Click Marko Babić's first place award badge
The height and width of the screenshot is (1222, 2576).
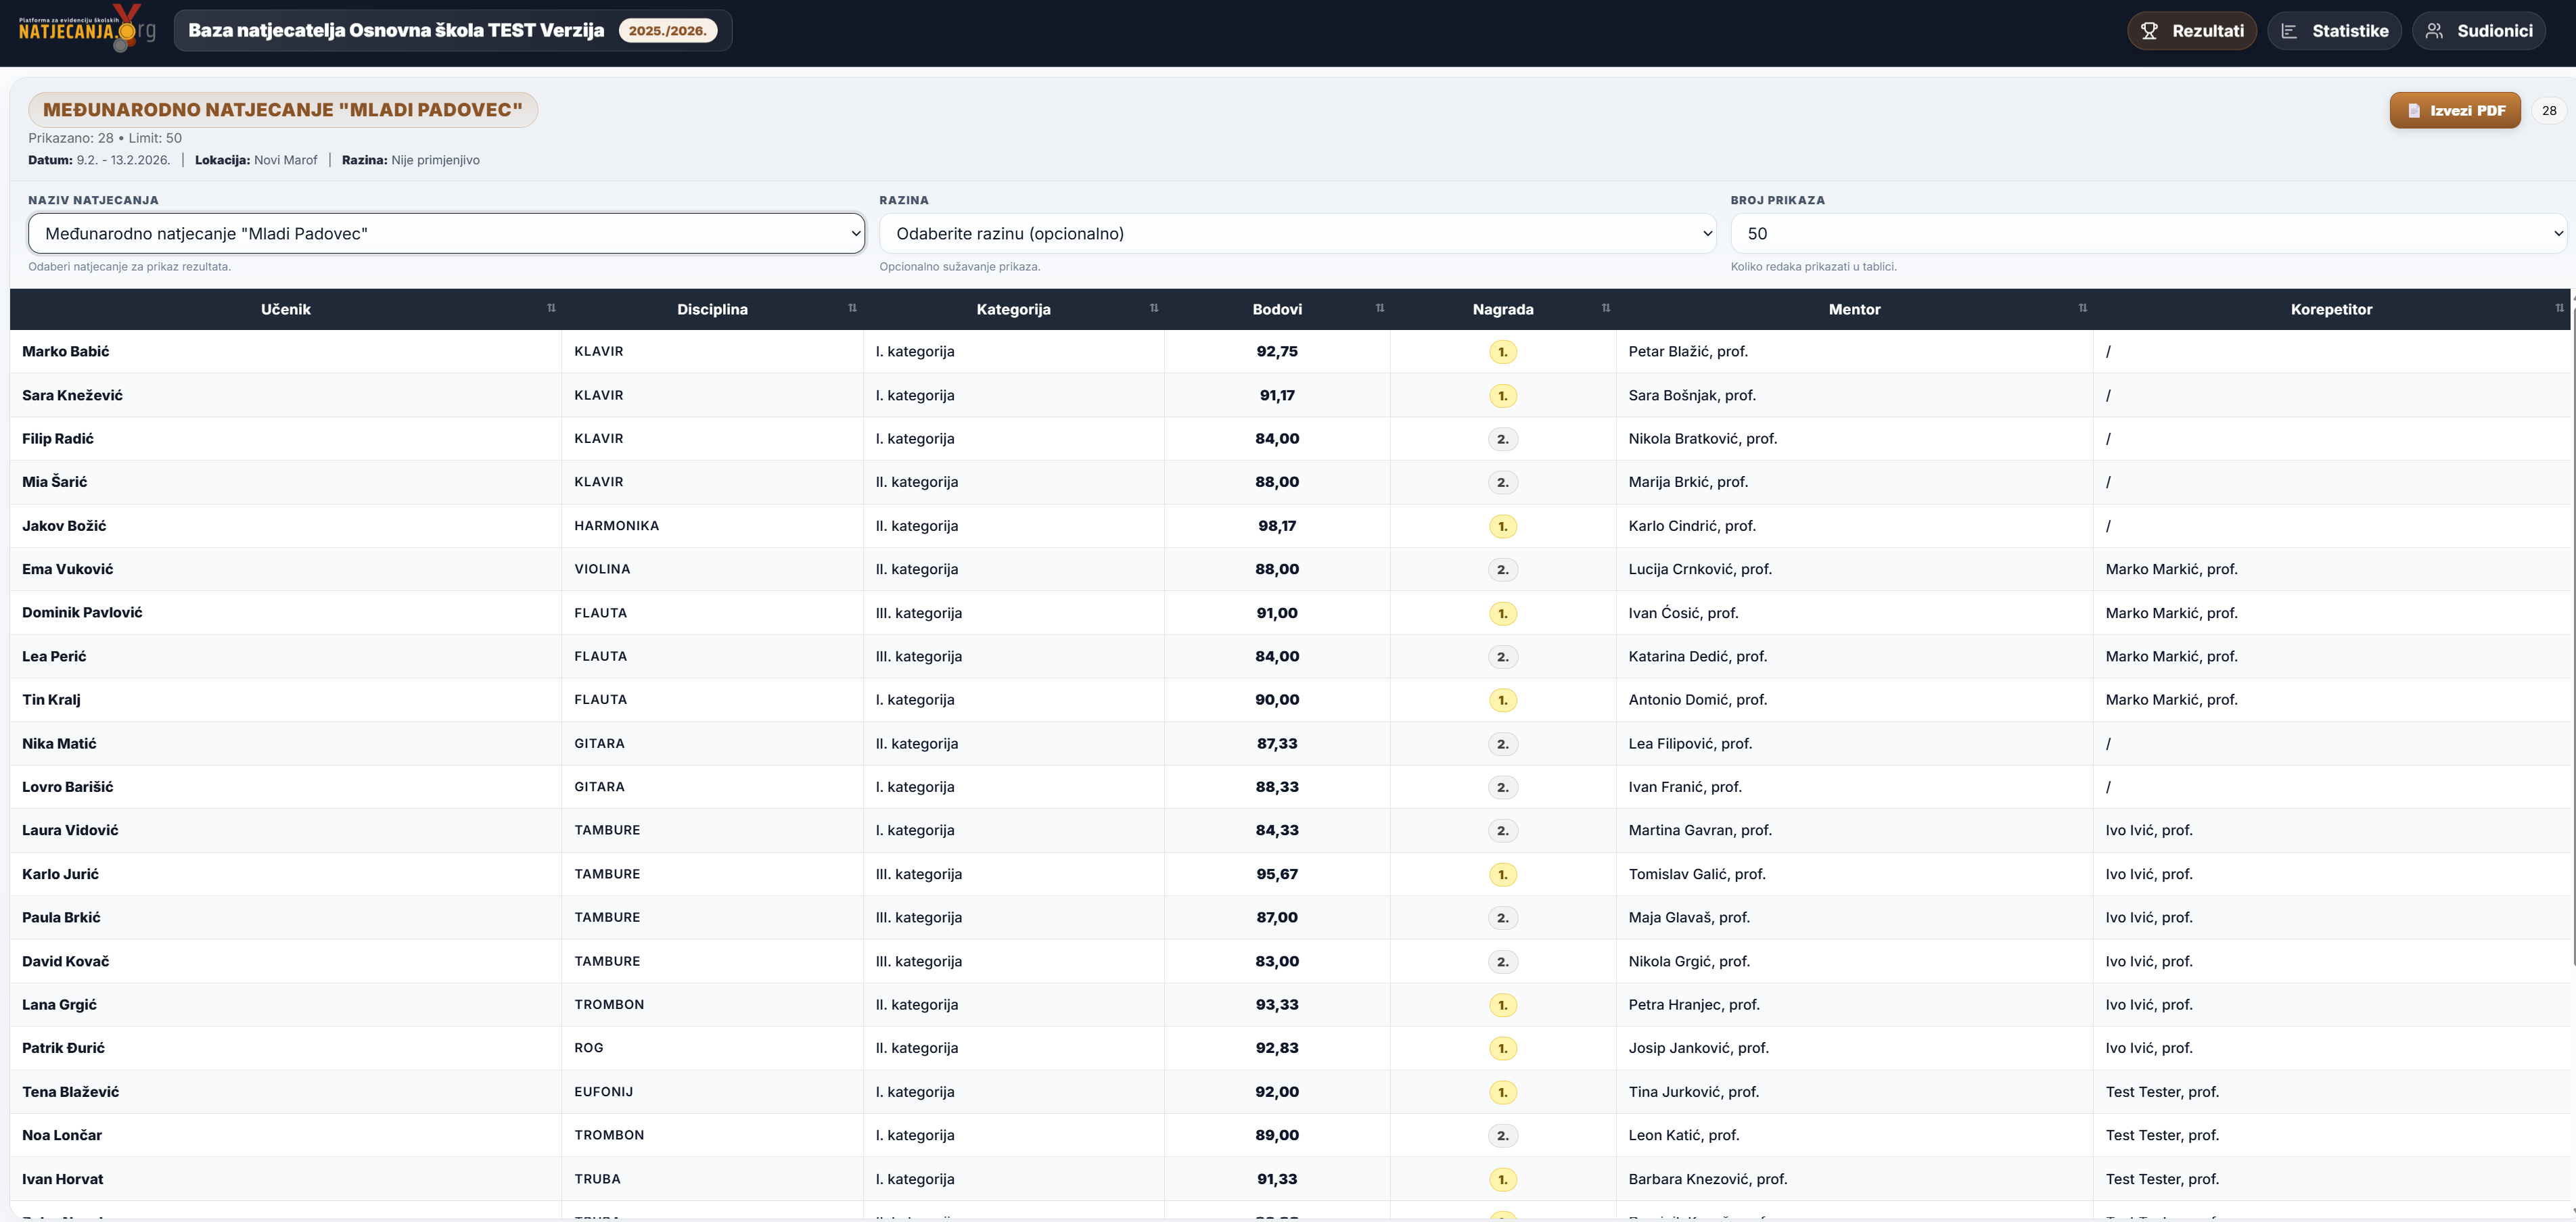pyautogui.click(x=1502, y=352)
